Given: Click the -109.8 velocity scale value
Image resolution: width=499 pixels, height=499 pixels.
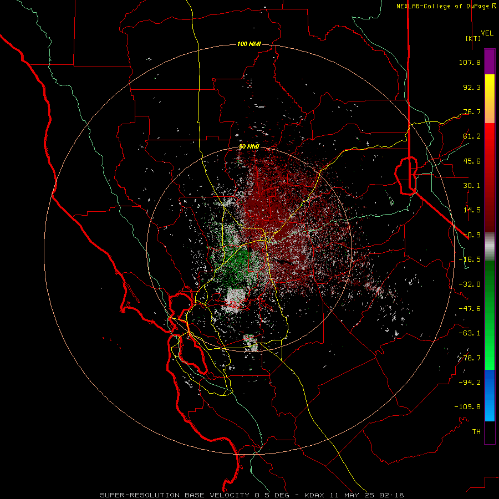Looking at the screenshot, I should coord(468,407).
